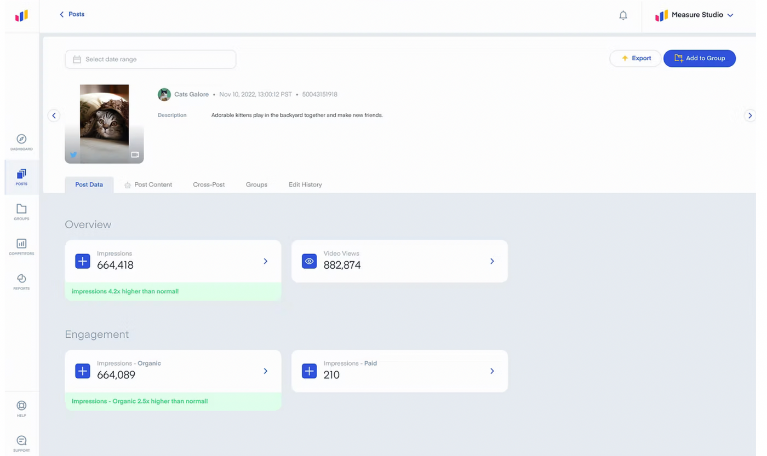The height and width of the screenshot is (456, 767).
Task: Expand the Impressions Organic card chevron
Action: tap(266, 371)
